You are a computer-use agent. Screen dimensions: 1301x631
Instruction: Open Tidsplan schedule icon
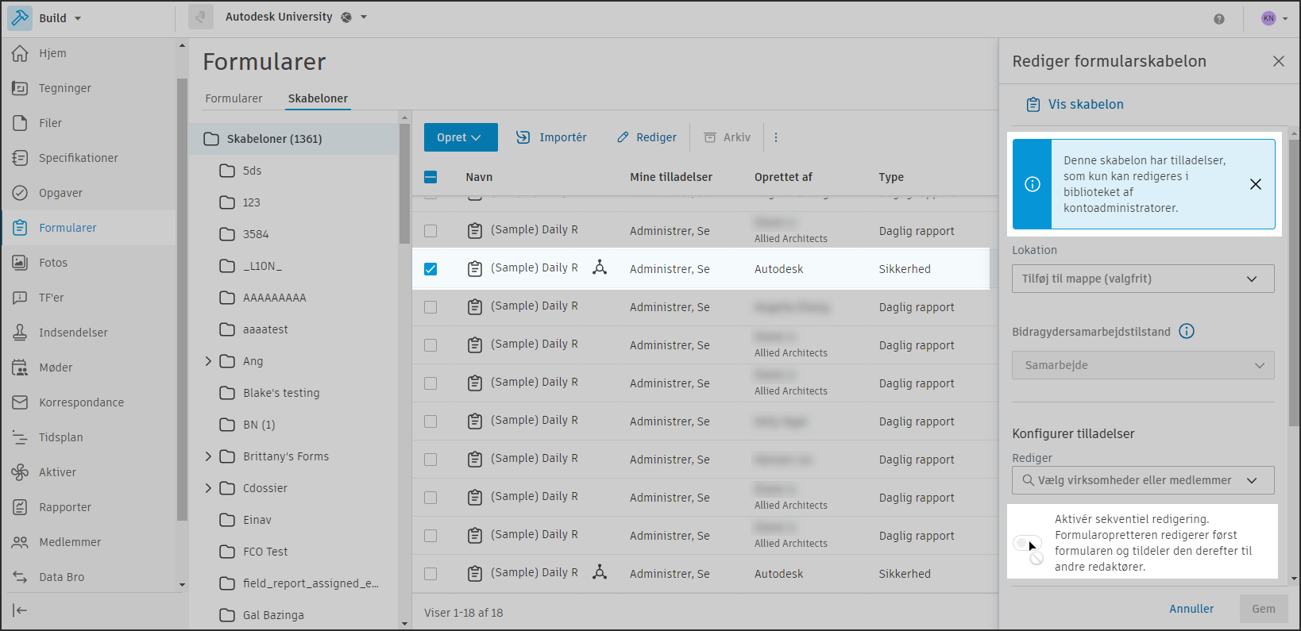pos(20,437)
